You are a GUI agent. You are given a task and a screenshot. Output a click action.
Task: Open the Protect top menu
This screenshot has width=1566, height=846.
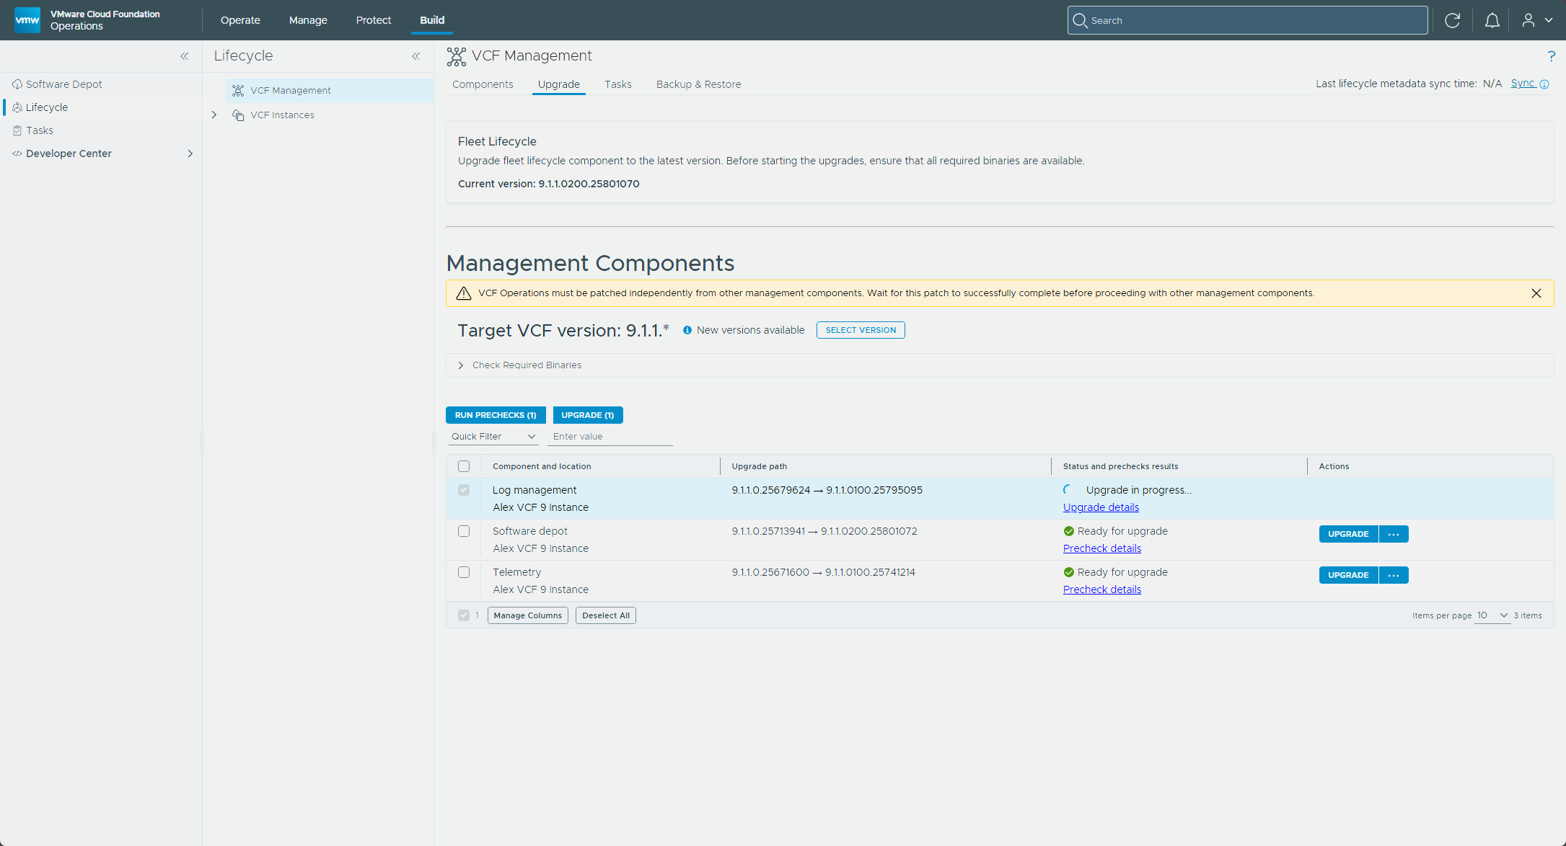[x=374, y=20]
